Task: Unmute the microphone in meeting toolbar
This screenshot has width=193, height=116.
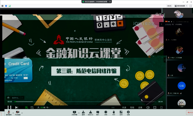Action: pyautogui.click(x=9, y=113)
